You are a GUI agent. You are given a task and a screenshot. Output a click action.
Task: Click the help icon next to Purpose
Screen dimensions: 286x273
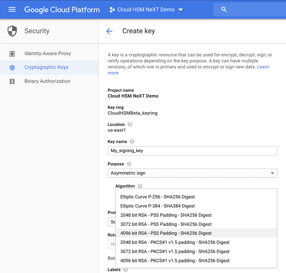[129, 164]
